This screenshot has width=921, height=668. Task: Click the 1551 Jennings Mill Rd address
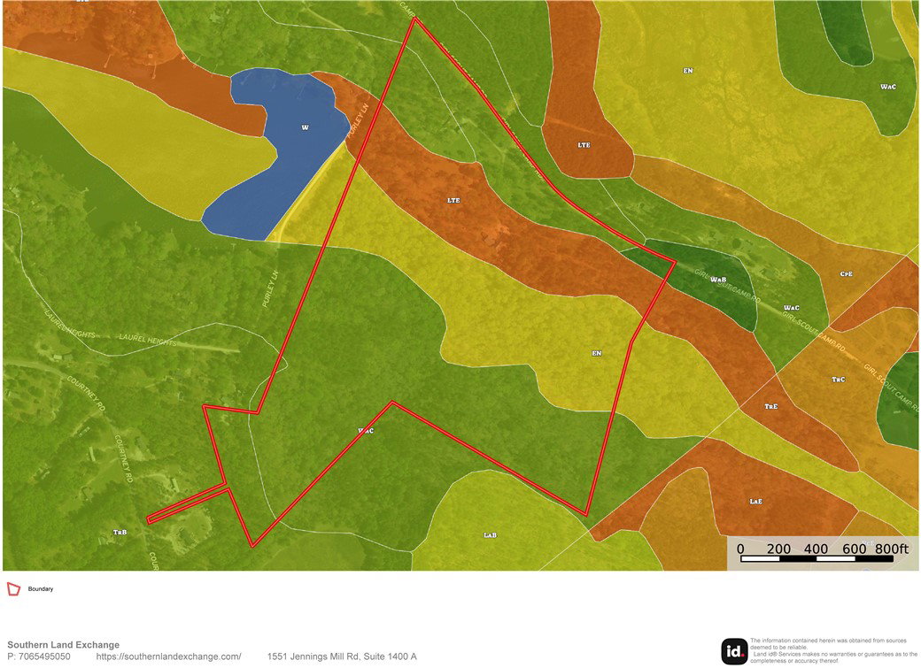[342, 656]
